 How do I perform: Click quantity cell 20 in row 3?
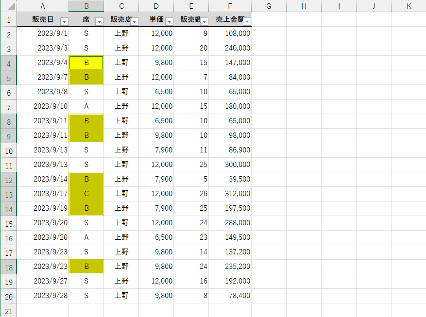click(x=191, y=49)
